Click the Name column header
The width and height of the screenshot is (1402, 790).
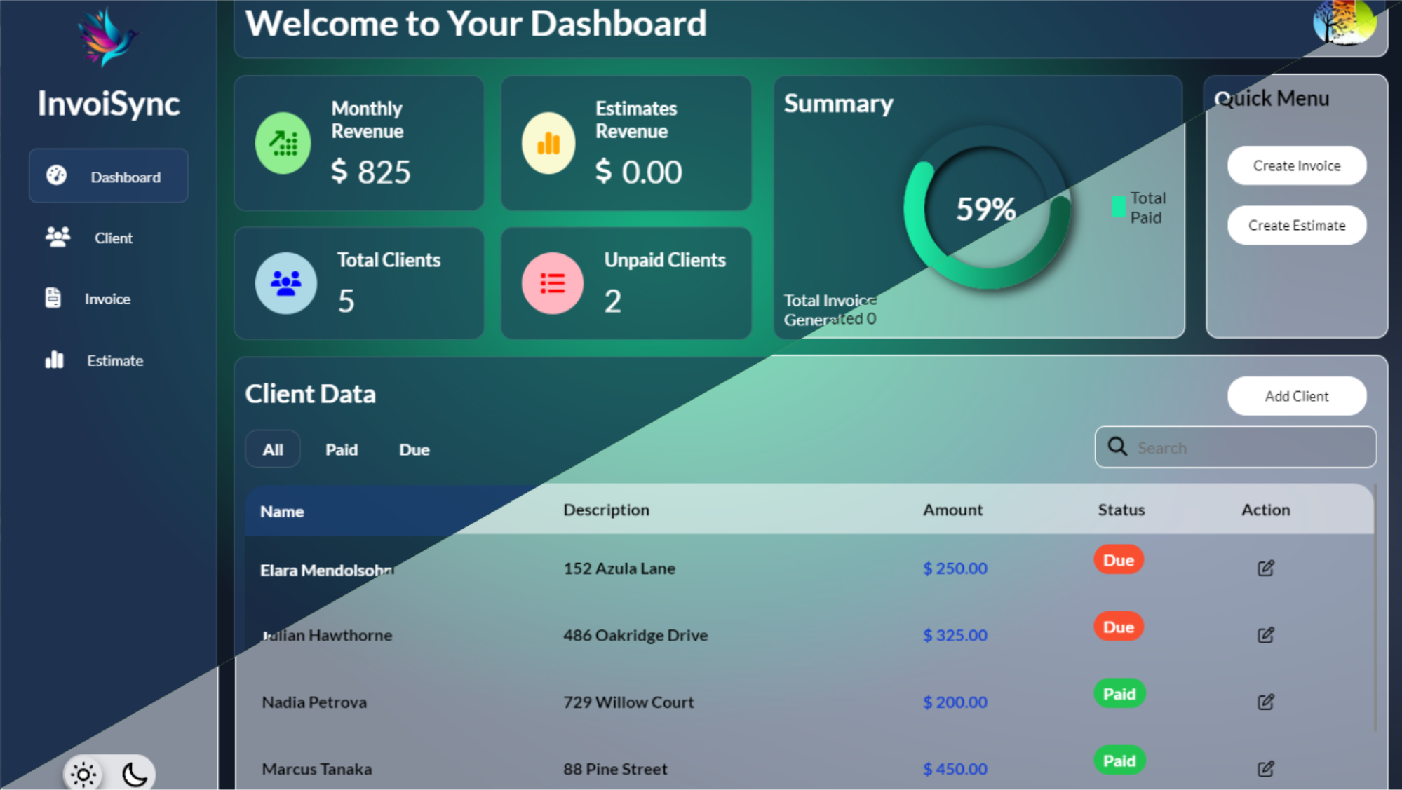(282, 511)
